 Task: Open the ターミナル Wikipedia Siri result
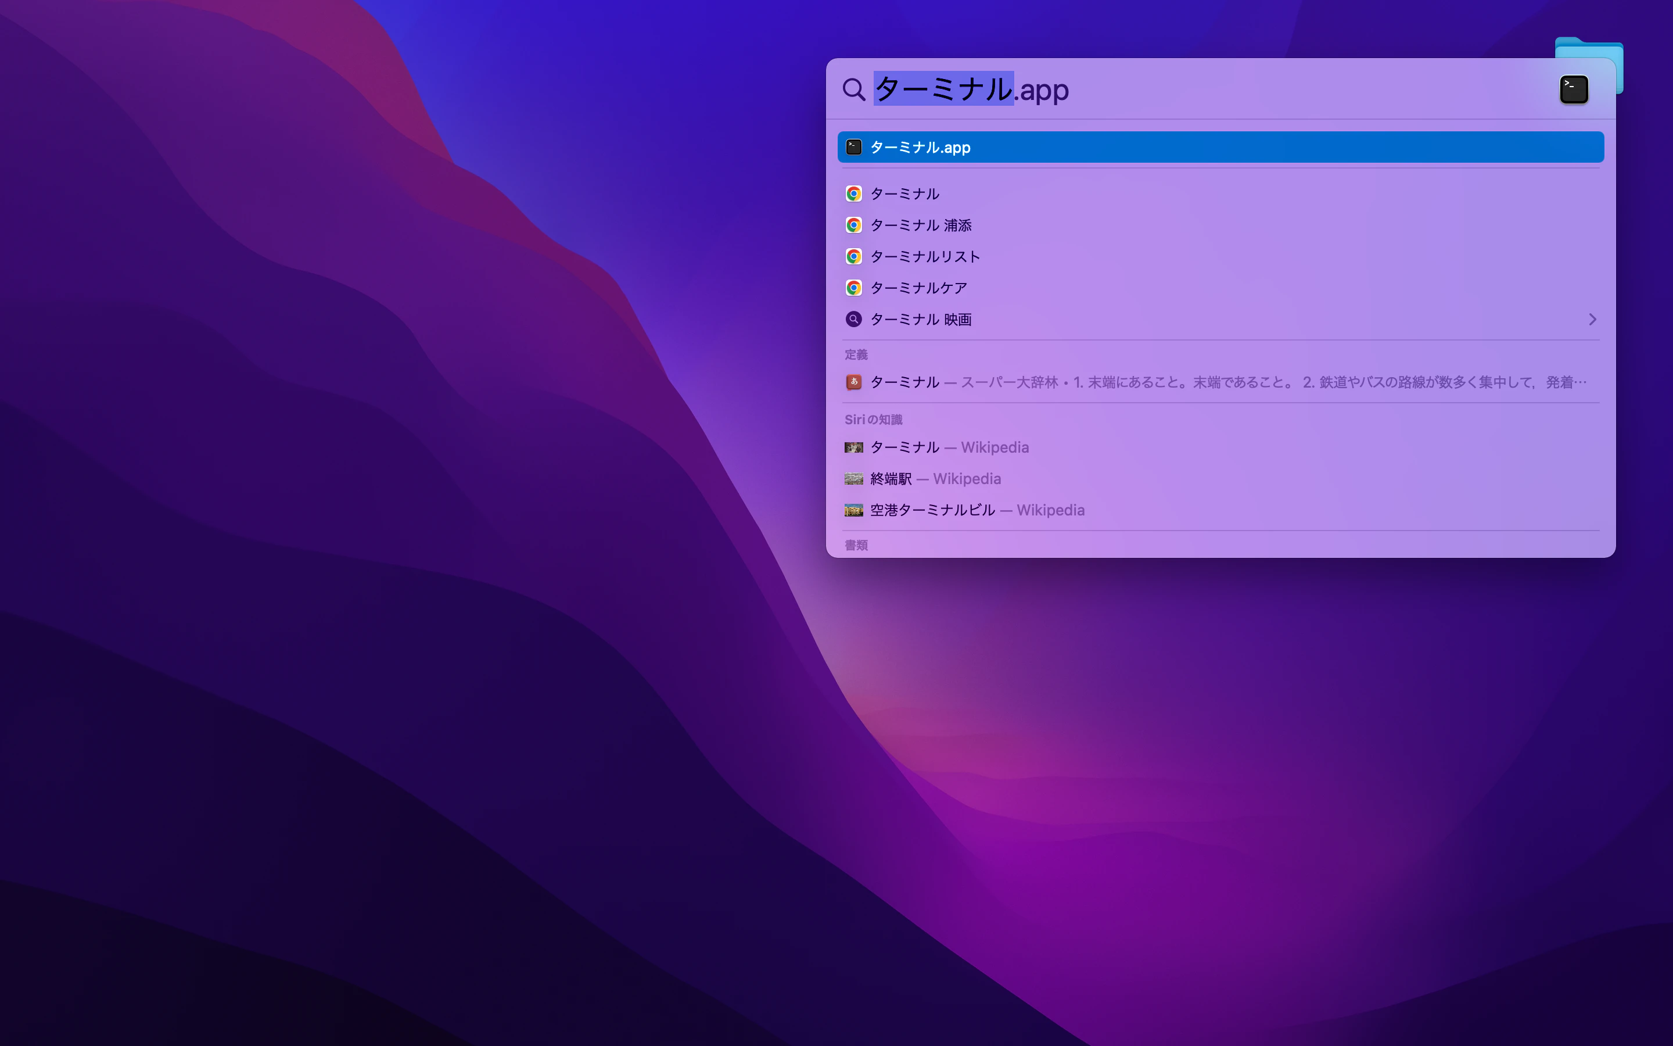tap(949, 447)
